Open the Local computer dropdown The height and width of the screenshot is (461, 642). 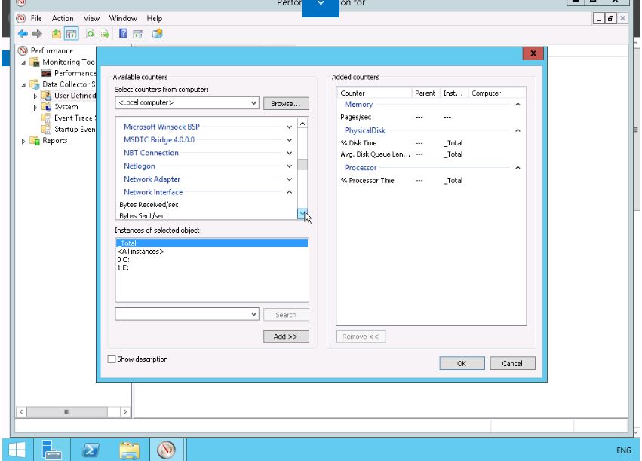pos(253,102)
